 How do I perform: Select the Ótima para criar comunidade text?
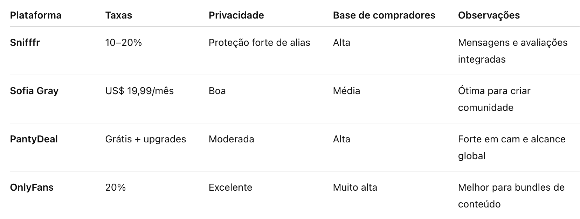494,99
